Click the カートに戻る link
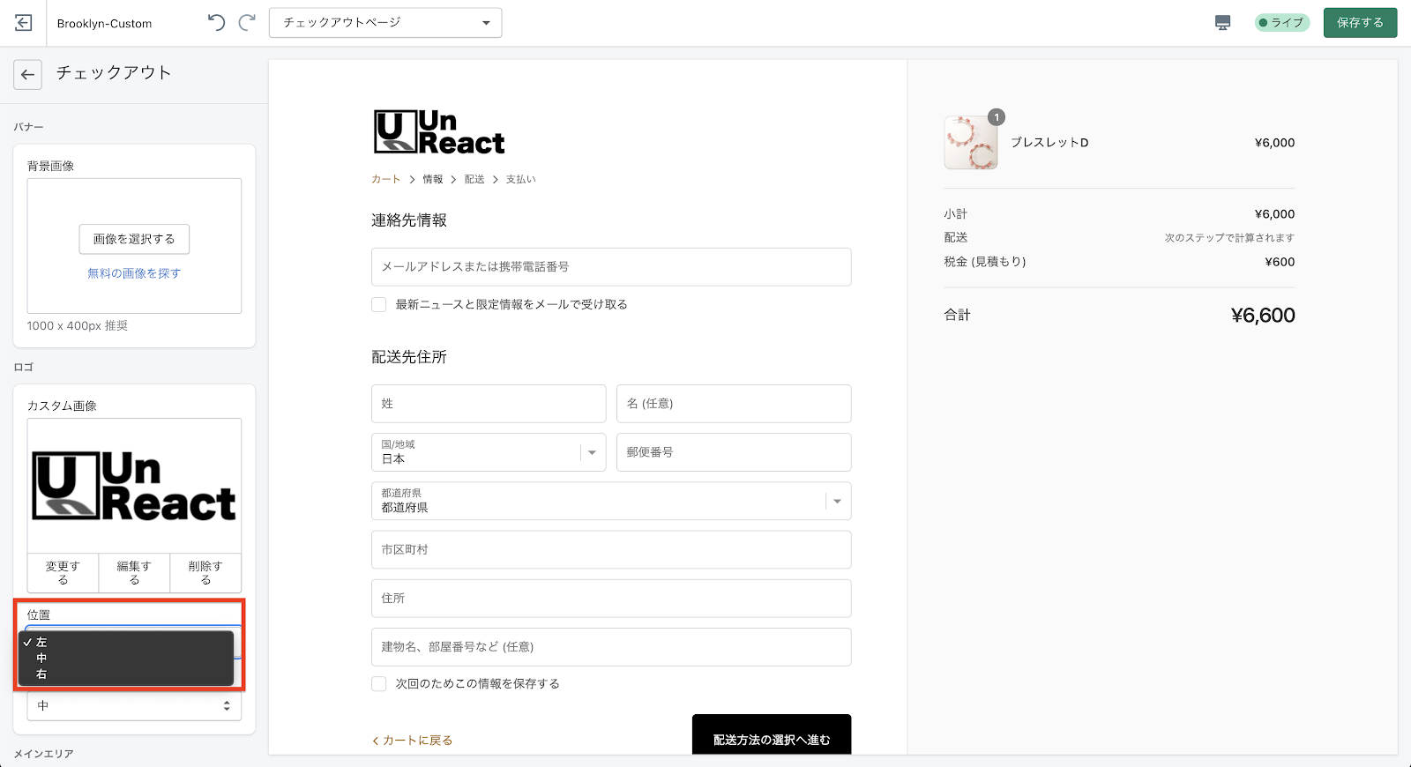Image resolution: width=1411 pixels, height=767 pixels. pyautogui.click(x=413, y=741)
